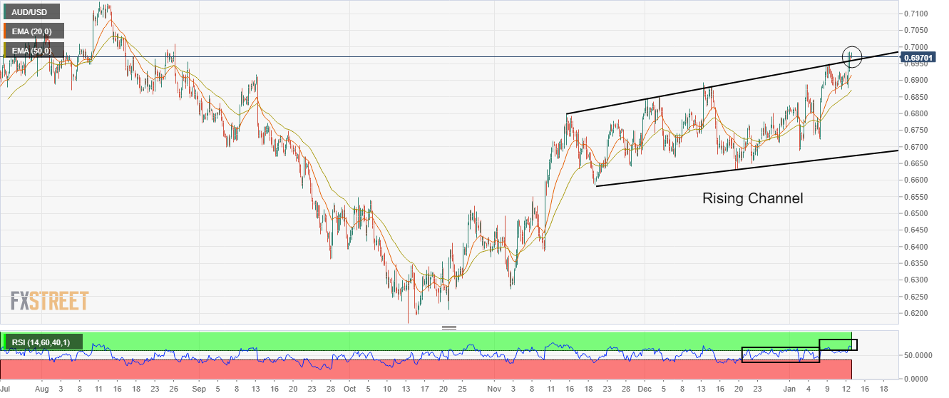
Task: Click the circle annotation at channel top
Action: tap(852, 56)
